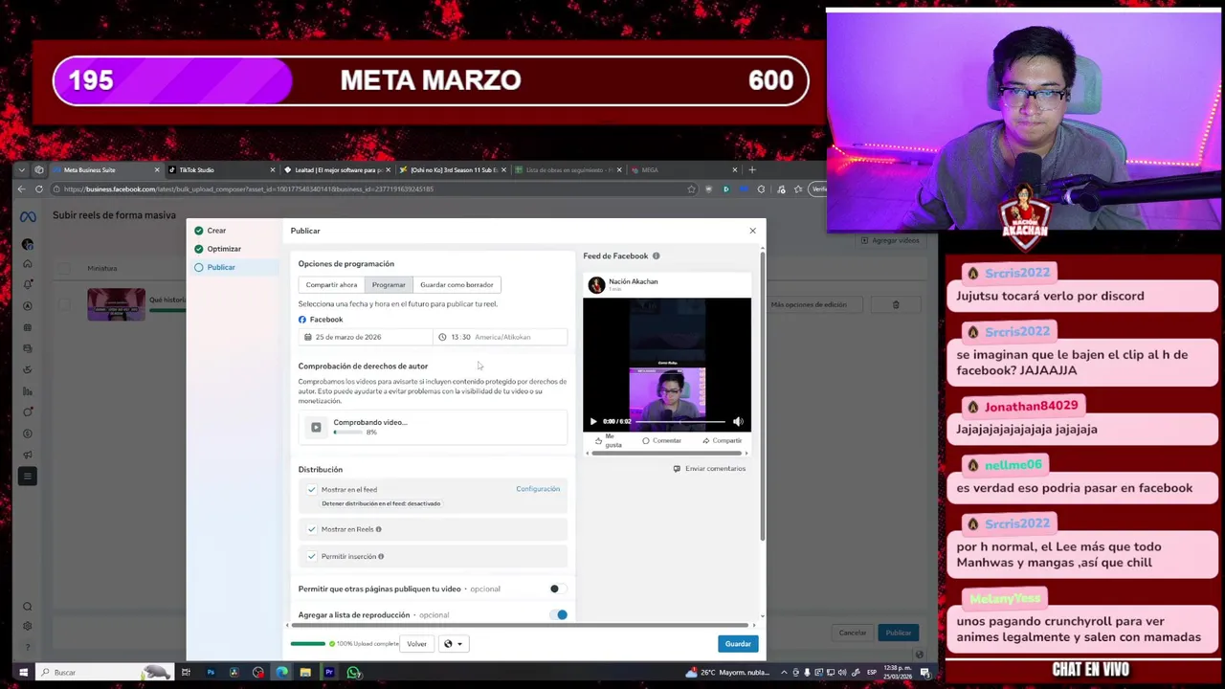Uncheck Permitir inserción
This screenshot has width=1225, height=689.
click(312, 556)
